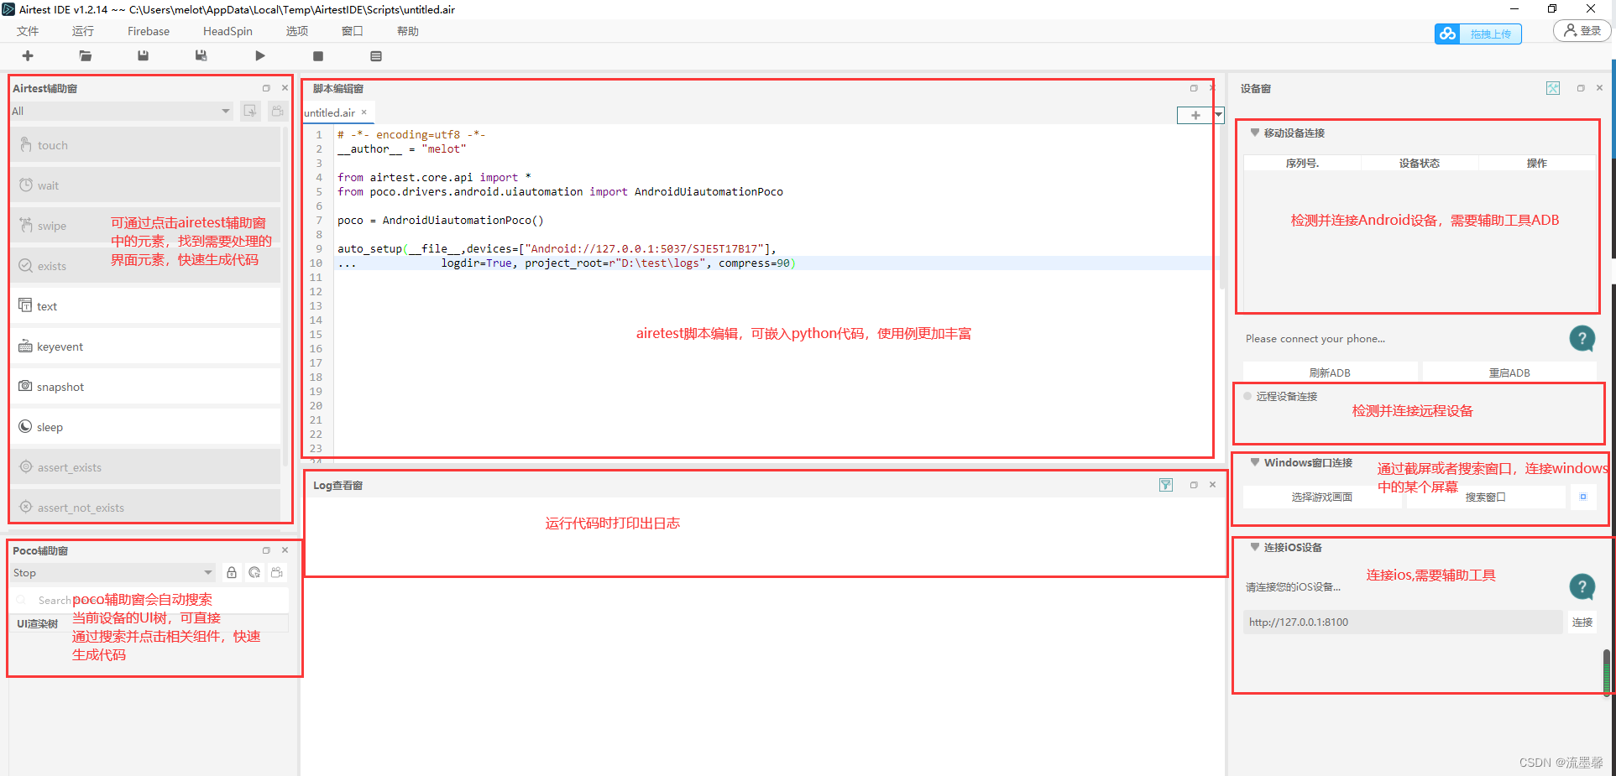Select the swipe command
This screenshot has width=1616, height=776.
(x=146, y=226)
